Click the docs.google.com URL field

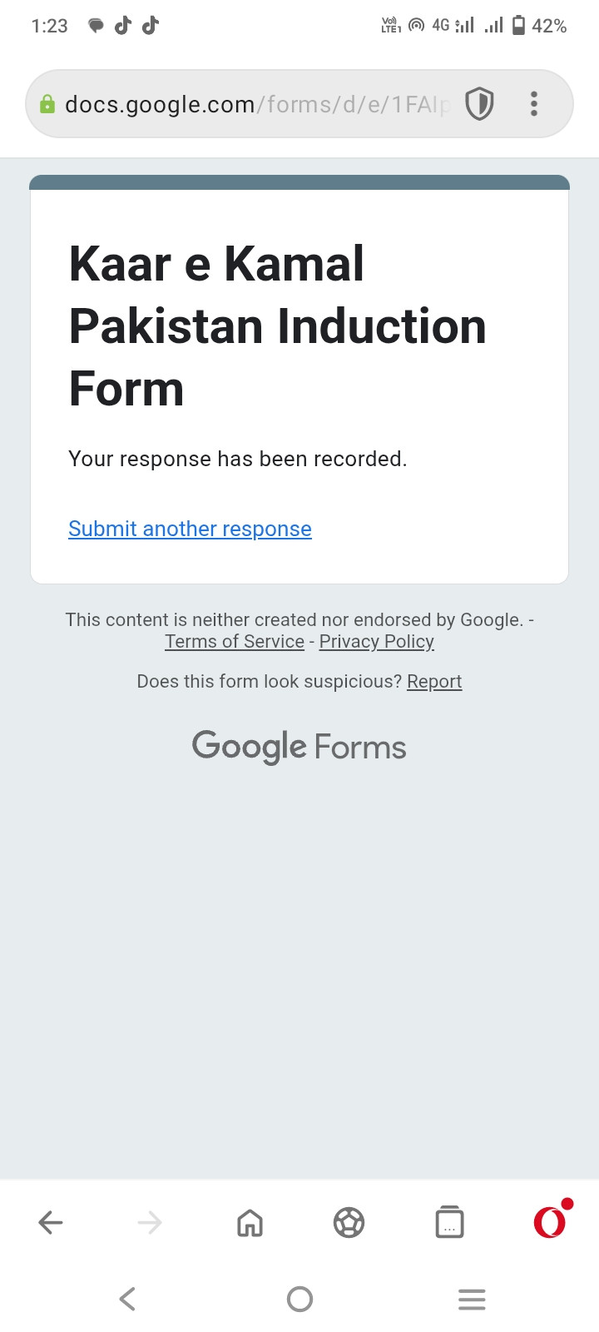point(250,104)
